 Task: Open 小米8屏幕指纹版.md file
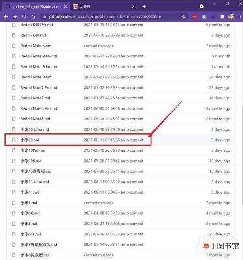pos(39,244)
